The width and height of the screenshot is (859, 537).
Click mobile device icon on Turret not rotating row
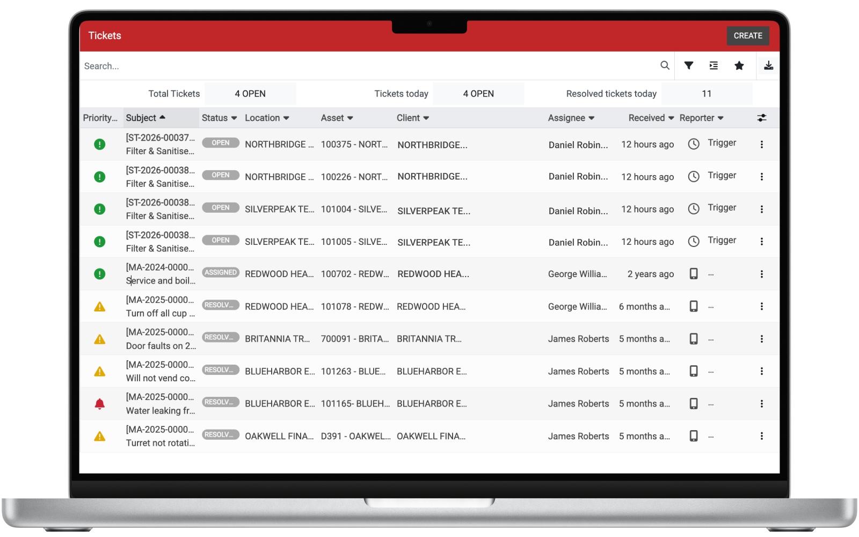694,436
